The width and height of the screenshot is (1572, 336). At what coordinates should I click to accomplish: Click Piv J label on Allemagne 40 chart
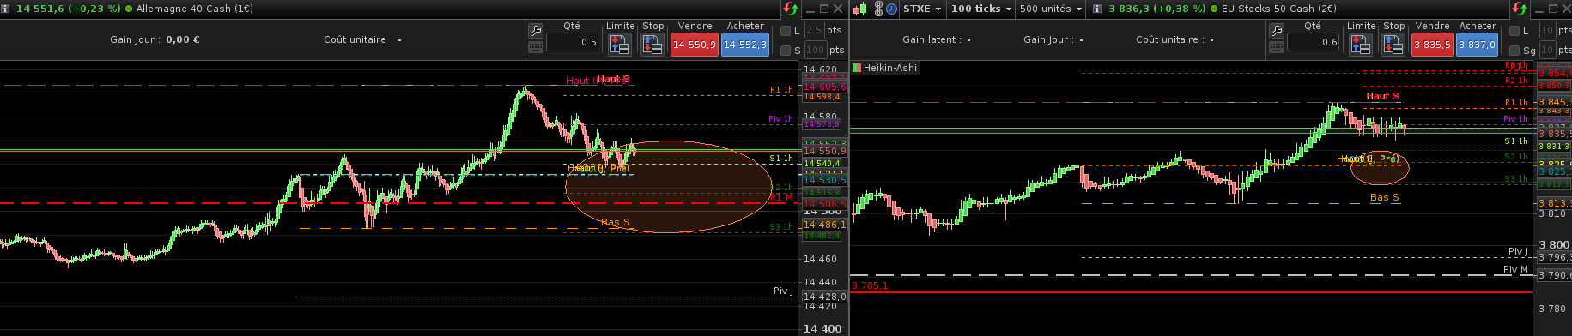783,291
